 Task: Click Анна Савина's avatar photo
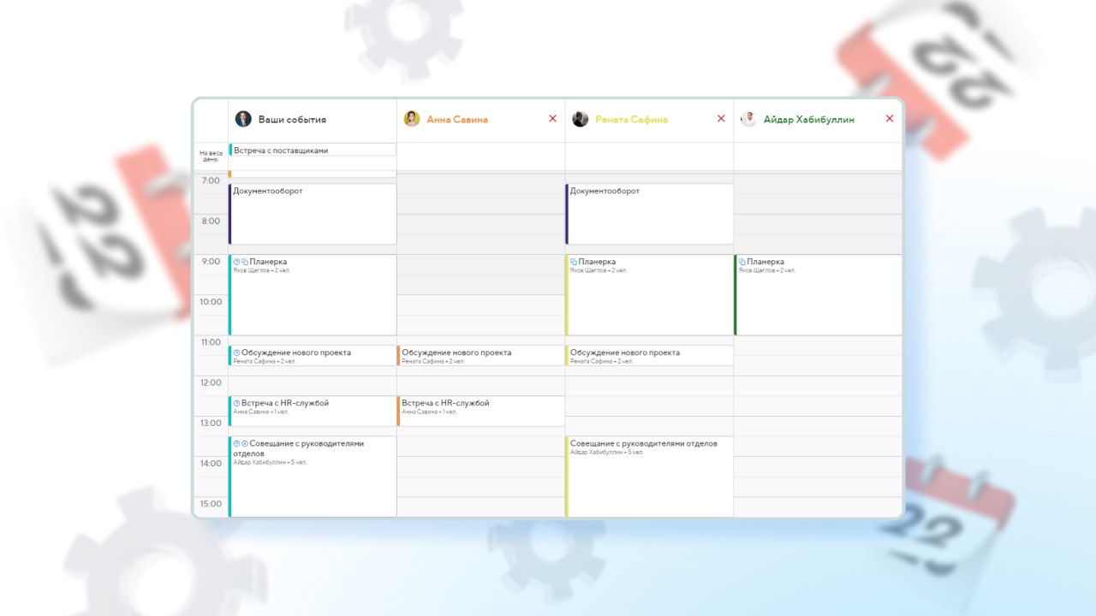tap(412, 119)
